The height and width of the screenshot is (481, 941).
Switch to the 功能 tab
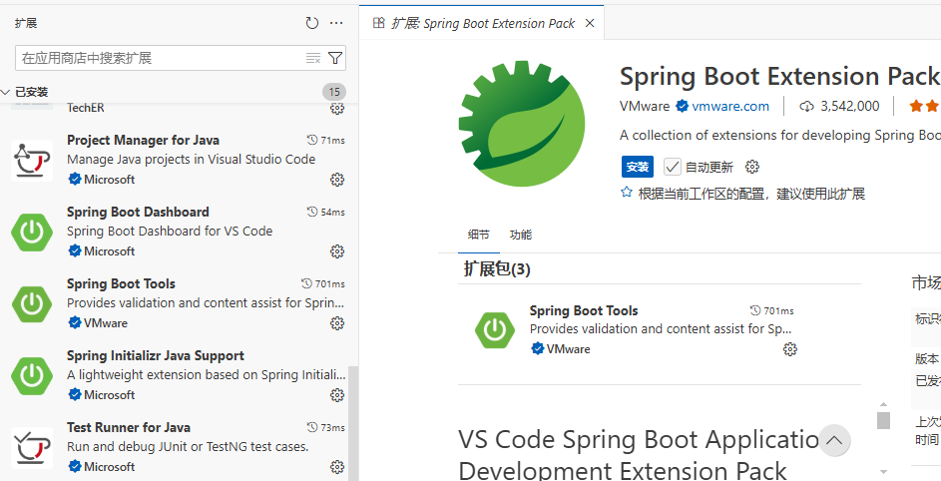pyautogui.click(x=521, y=235)
